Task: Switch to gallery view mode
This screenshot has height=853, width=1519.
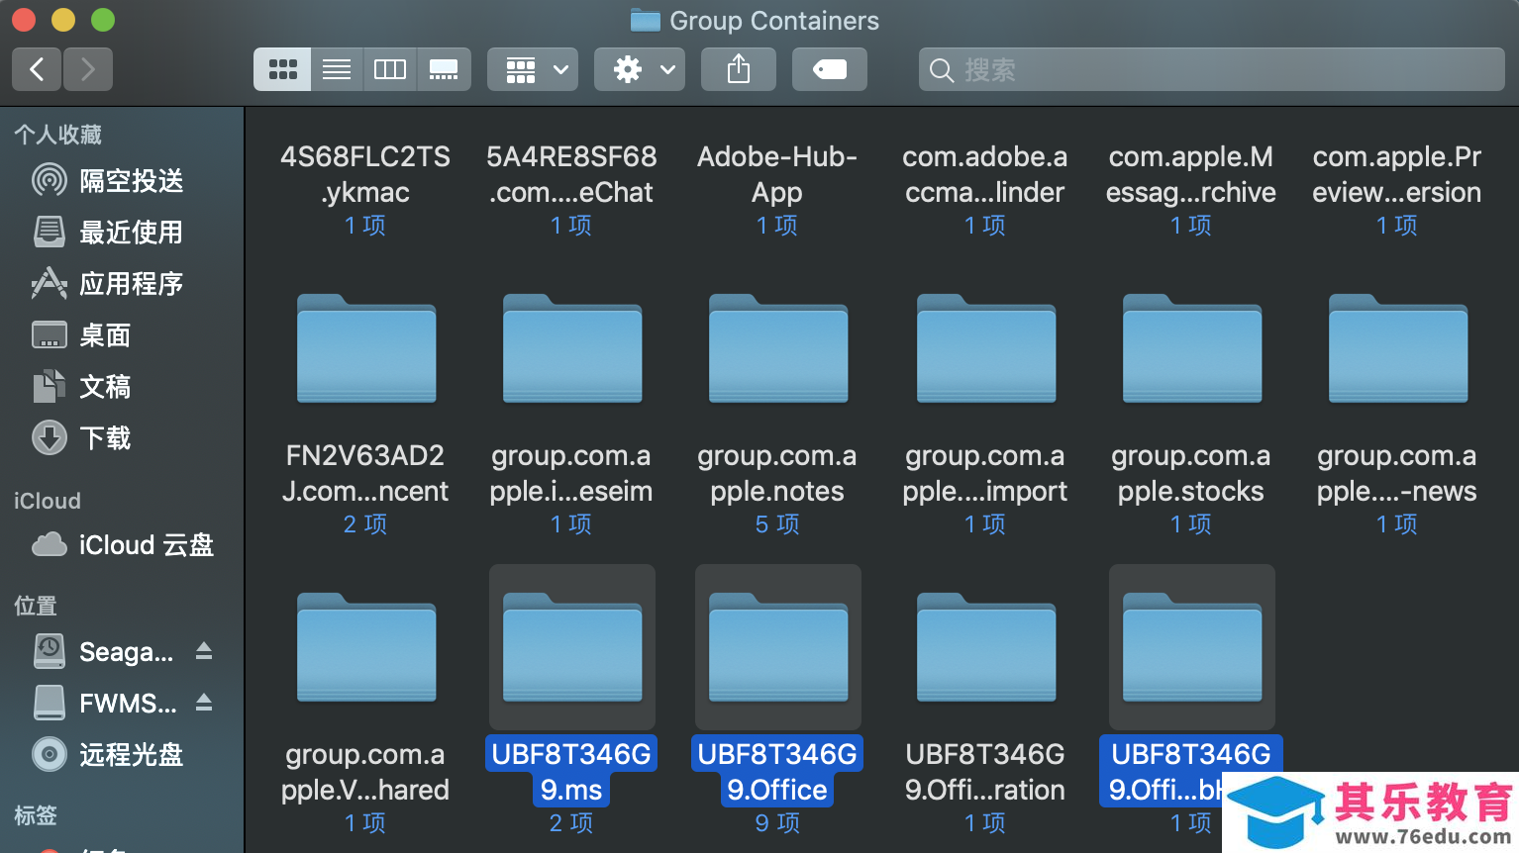Action: point(444,69)
